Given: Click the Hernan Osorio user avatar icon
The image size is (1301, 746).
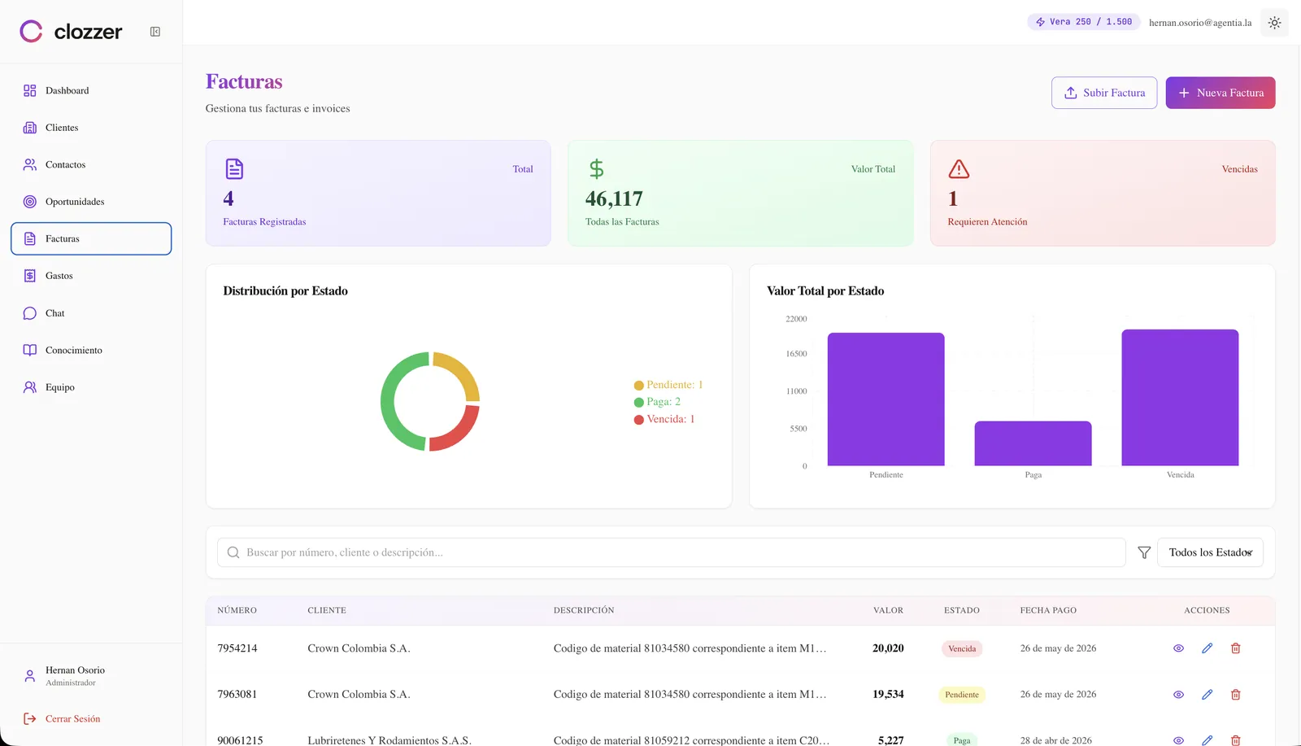Looking at the screenshot, I should (30, 676).
